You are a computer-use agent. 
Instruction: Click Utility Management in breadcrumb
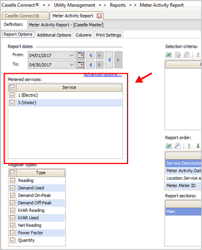[x=74, y=5]
